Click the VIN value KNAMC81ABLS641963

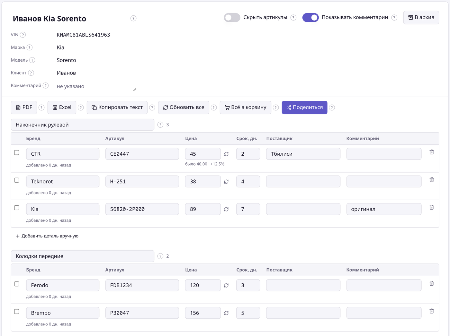pyautogui.click(x=84, y=35)
